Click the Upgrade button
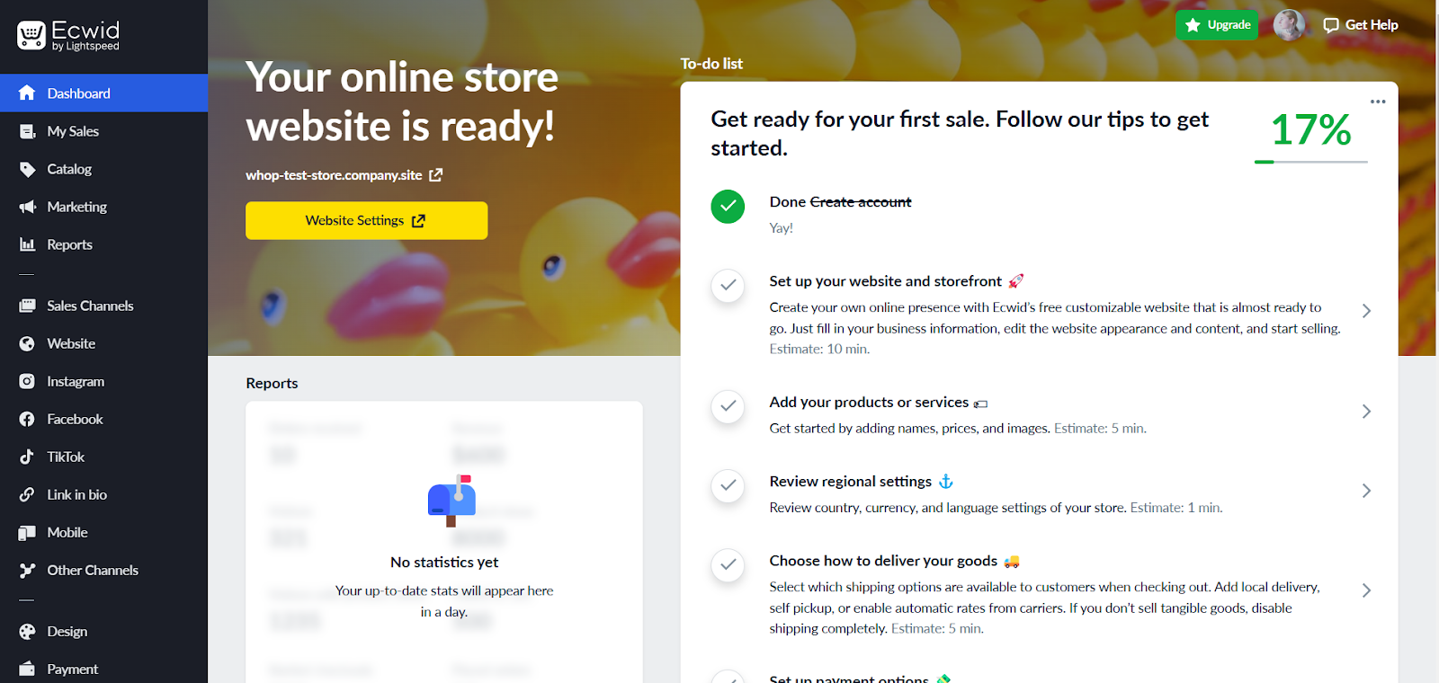This screenshot has width=1439, height=683. [1217, 24]
